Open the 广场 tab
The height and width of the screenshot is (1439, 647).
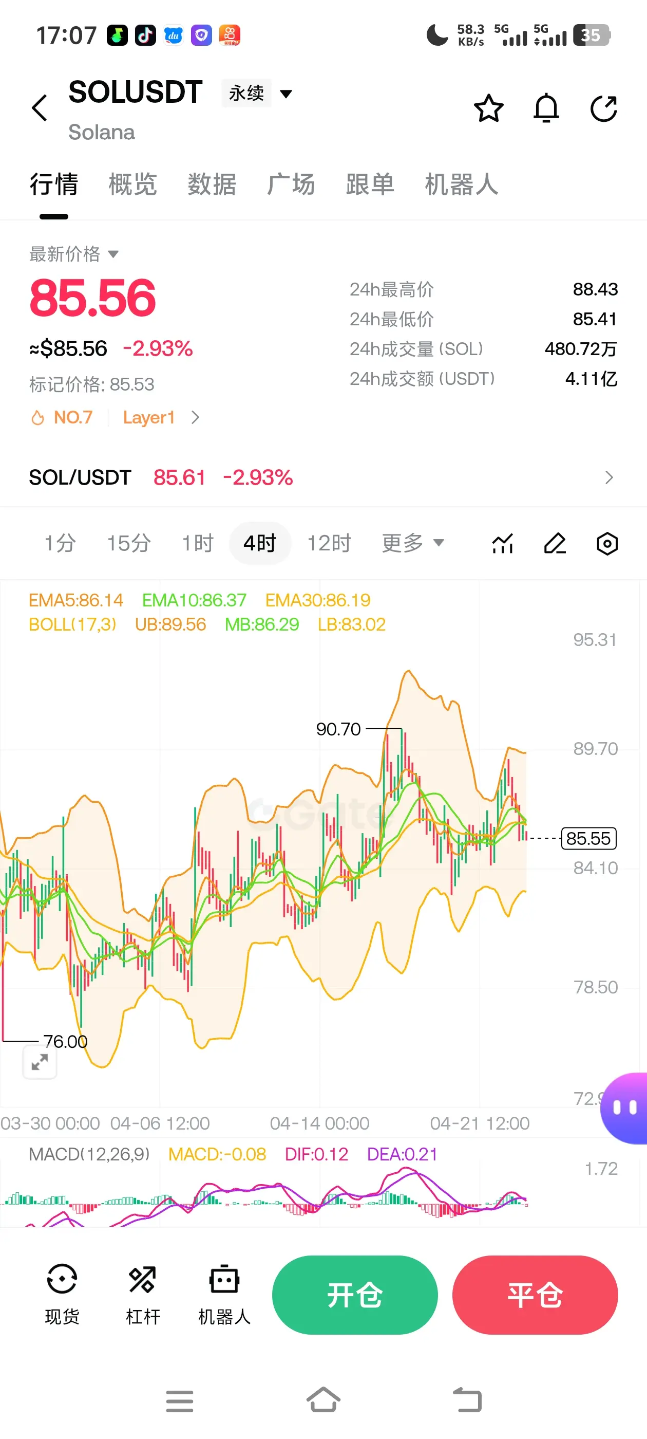point(291,185)
